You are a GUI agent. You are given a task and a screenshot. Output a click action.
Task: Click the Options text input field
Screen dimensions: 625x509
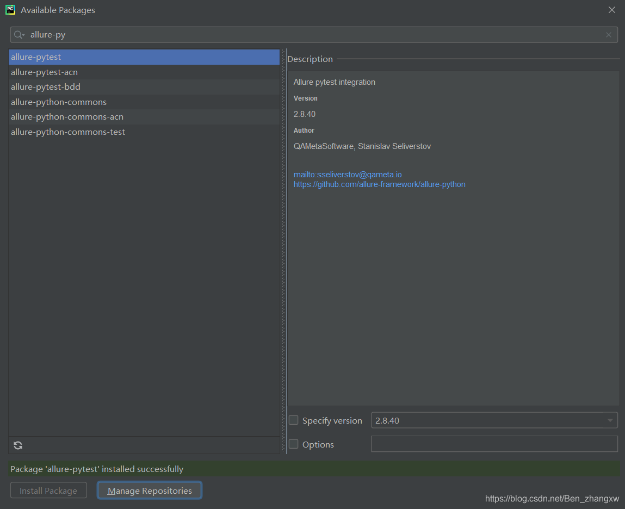(x=494, y=444)
